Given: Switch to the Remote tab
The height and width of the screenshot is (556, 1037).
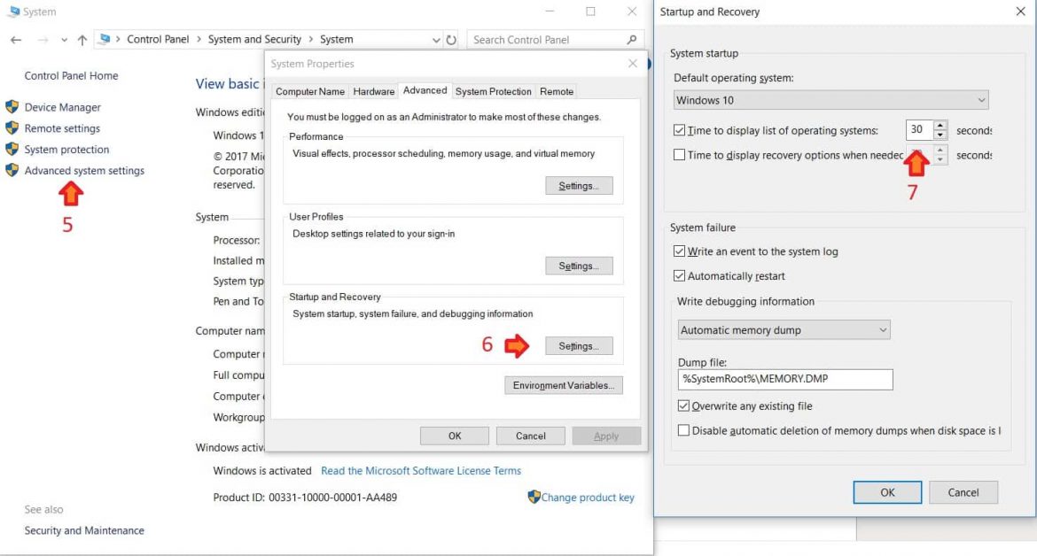Looking at the screenshot, I should (x=557, y=90).
